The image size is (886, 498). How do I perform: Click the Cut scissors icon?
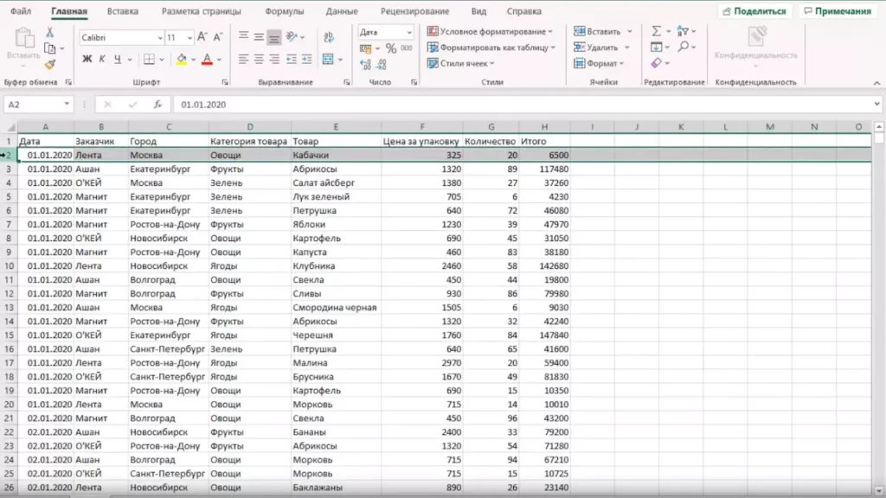coord(50,32)
